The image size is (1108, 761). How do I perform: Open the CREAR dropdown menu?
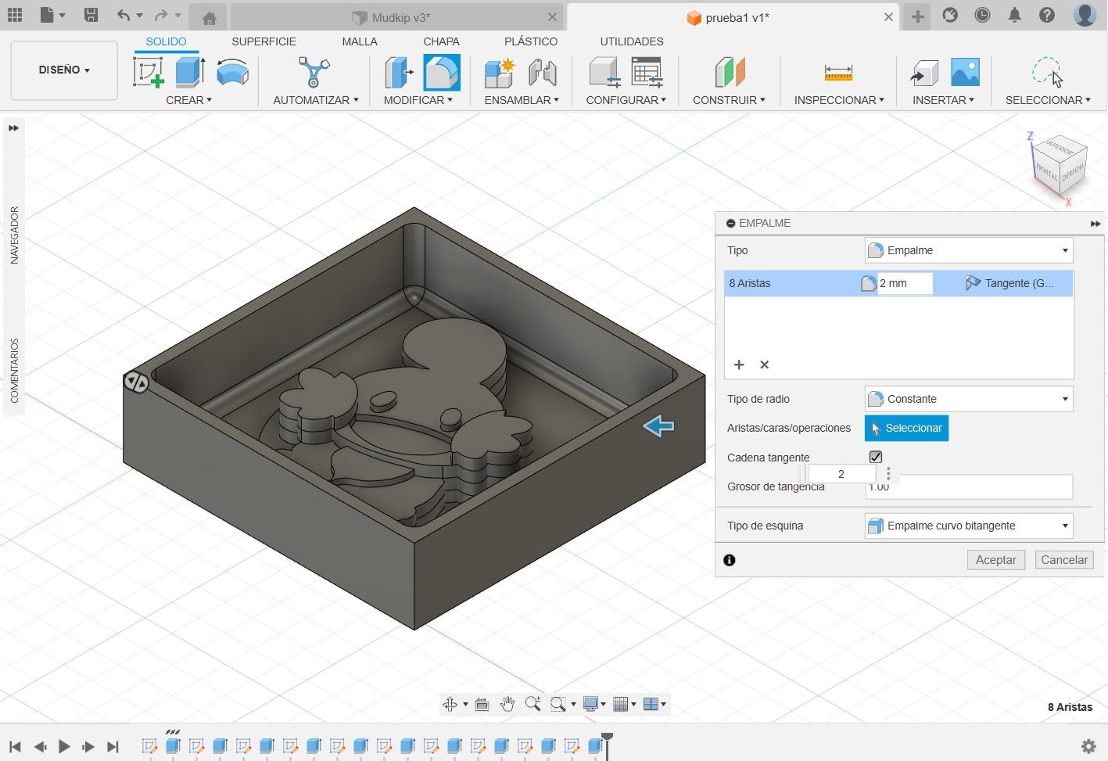188,100
